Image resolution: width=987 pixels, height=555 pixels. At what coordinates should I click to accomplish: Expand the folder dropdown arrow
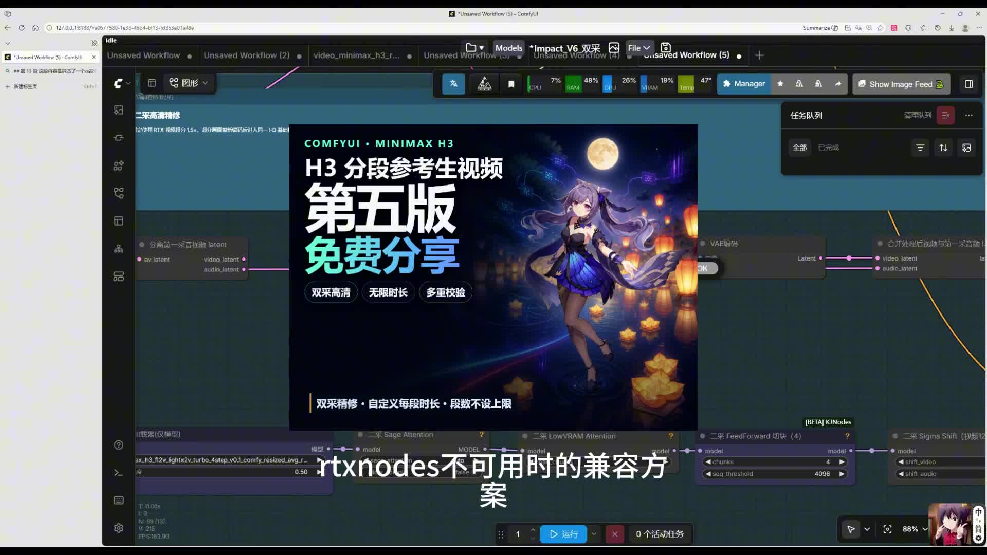pyautogui.click(x=482, y=48)
